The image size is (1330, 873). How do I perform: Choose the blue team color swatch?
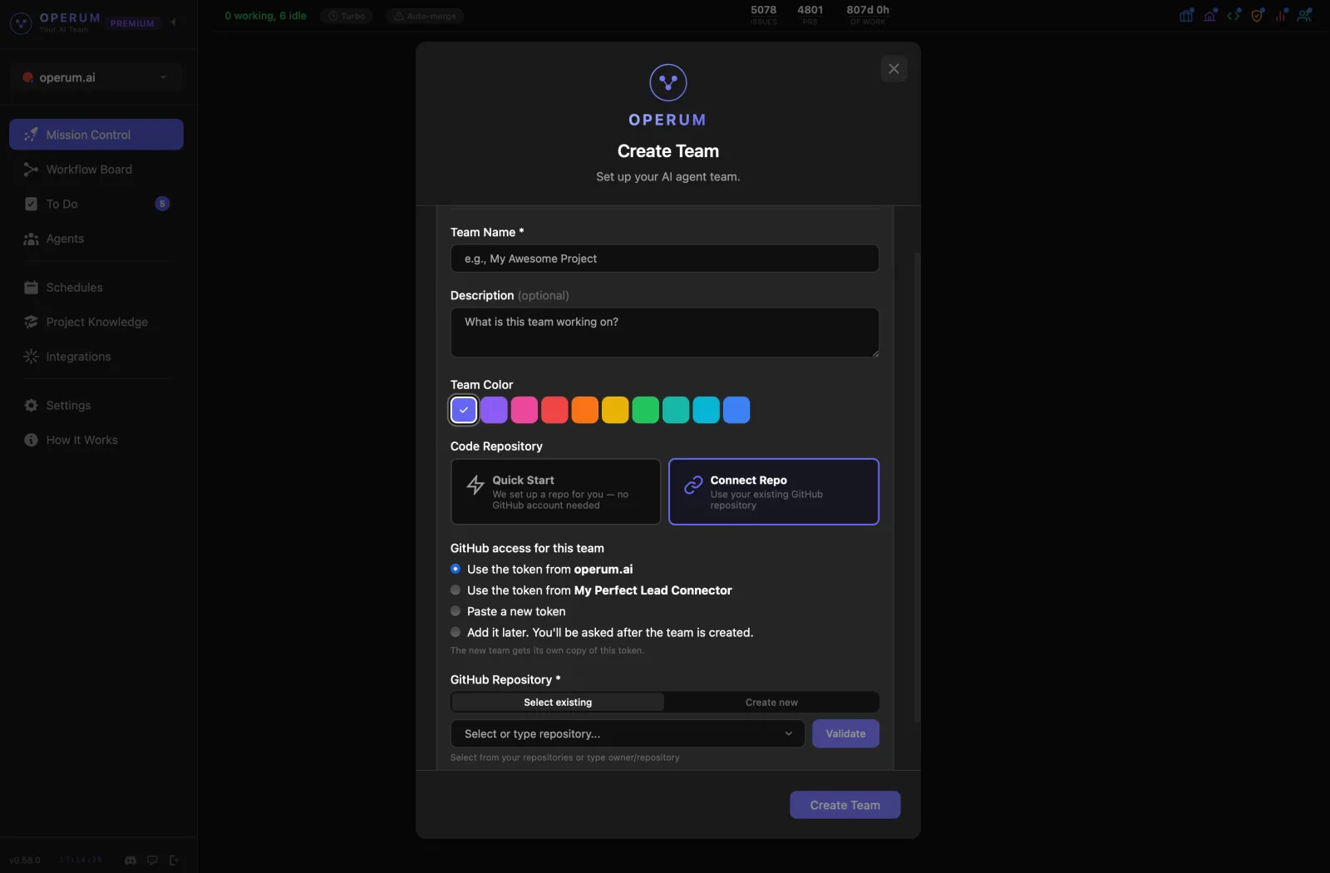tap(736, 410)
